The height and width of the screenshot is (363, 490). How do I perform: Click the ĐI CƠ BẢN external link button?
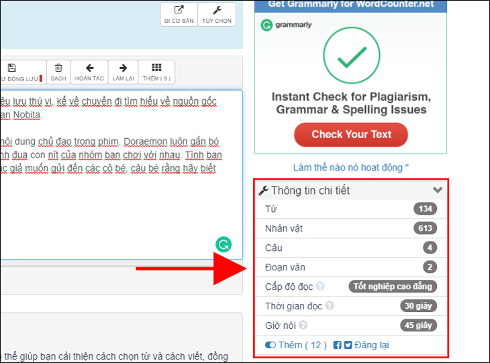coord(179,15)
